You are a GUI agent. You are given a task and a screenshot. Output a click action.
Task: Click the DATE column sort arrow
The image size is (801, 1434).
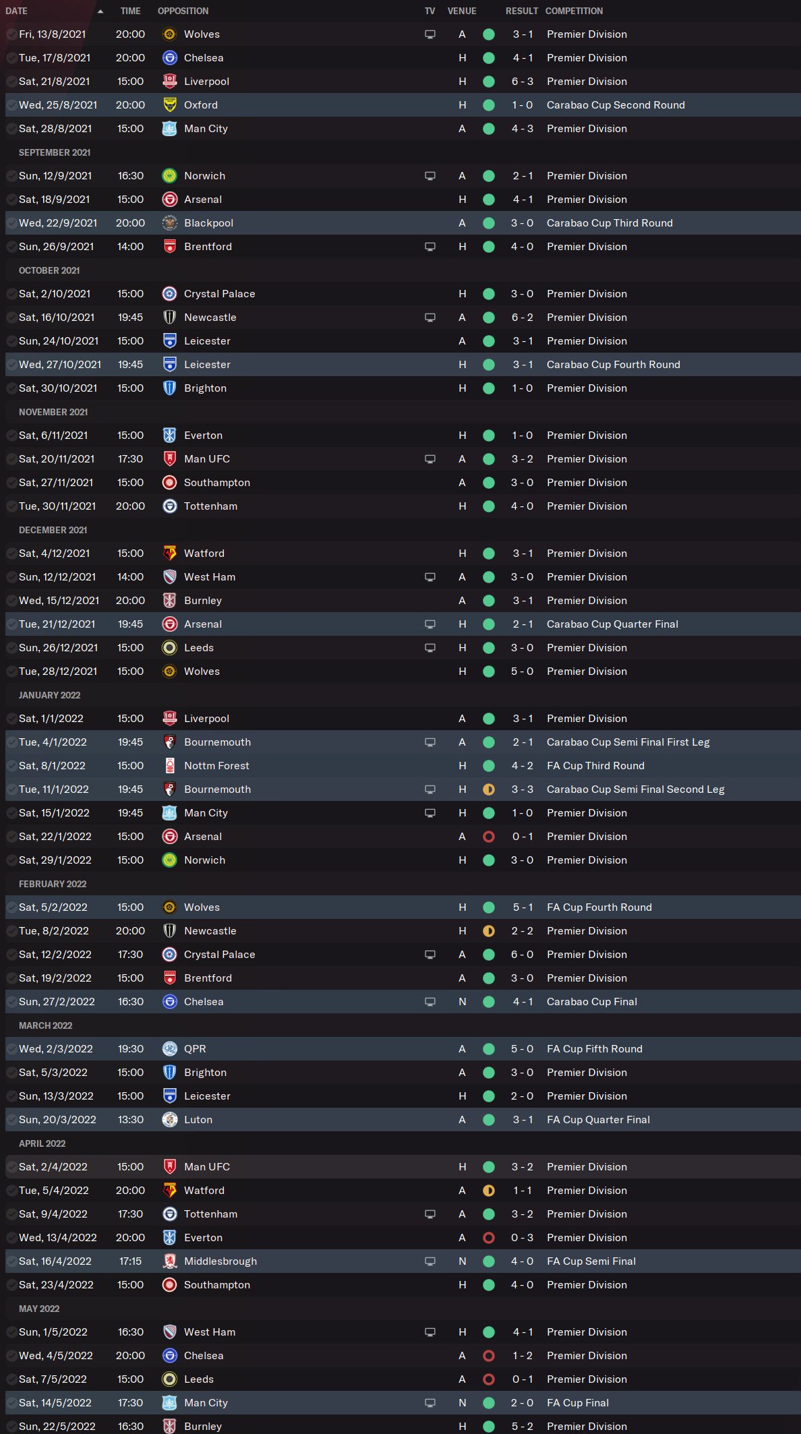point(100,11)
